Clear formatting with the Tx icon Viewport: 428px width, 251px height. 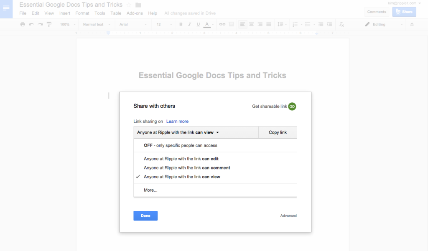341,24
